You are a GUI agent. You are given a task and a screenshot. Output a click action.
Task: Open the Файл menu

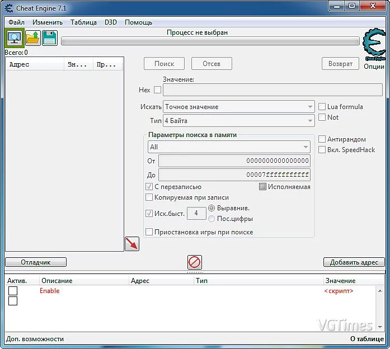[16, 22]
